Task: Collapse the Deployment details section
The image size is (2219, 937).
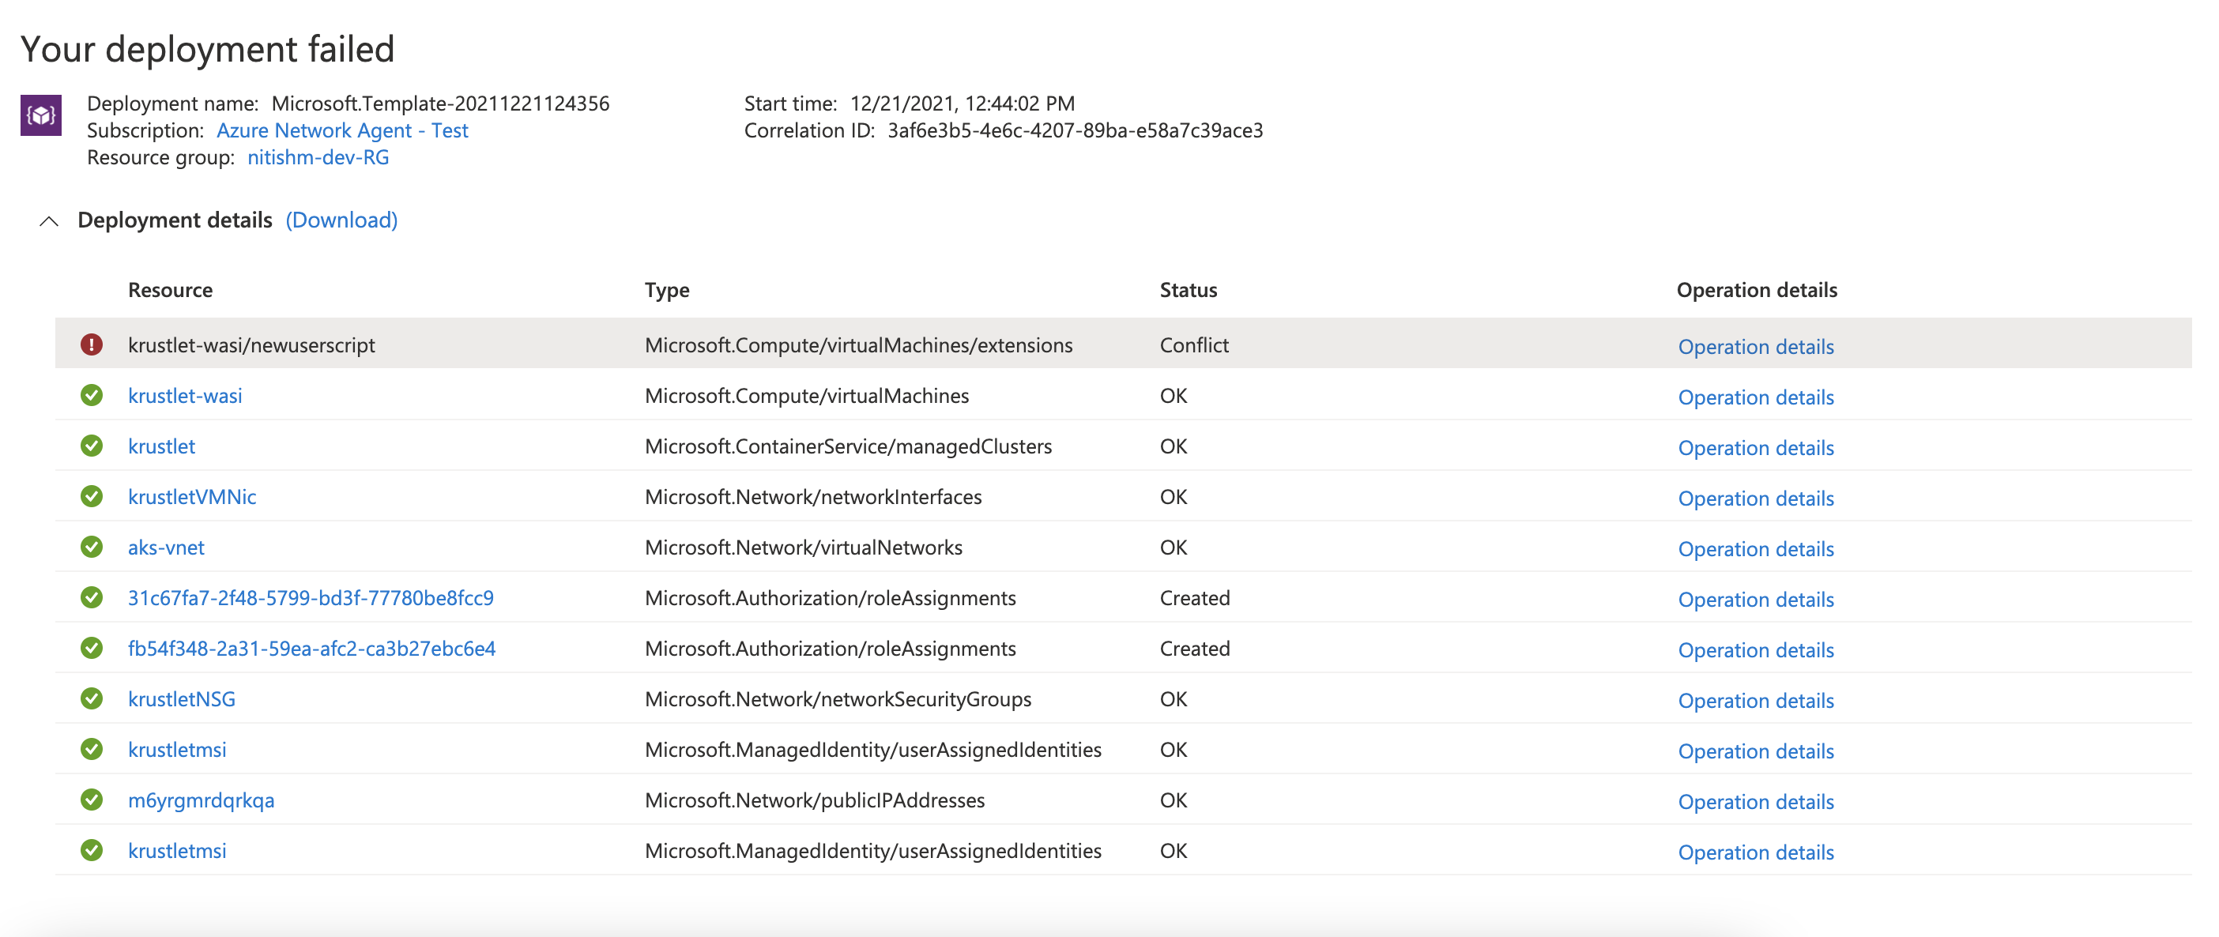Action: point(47,220)
